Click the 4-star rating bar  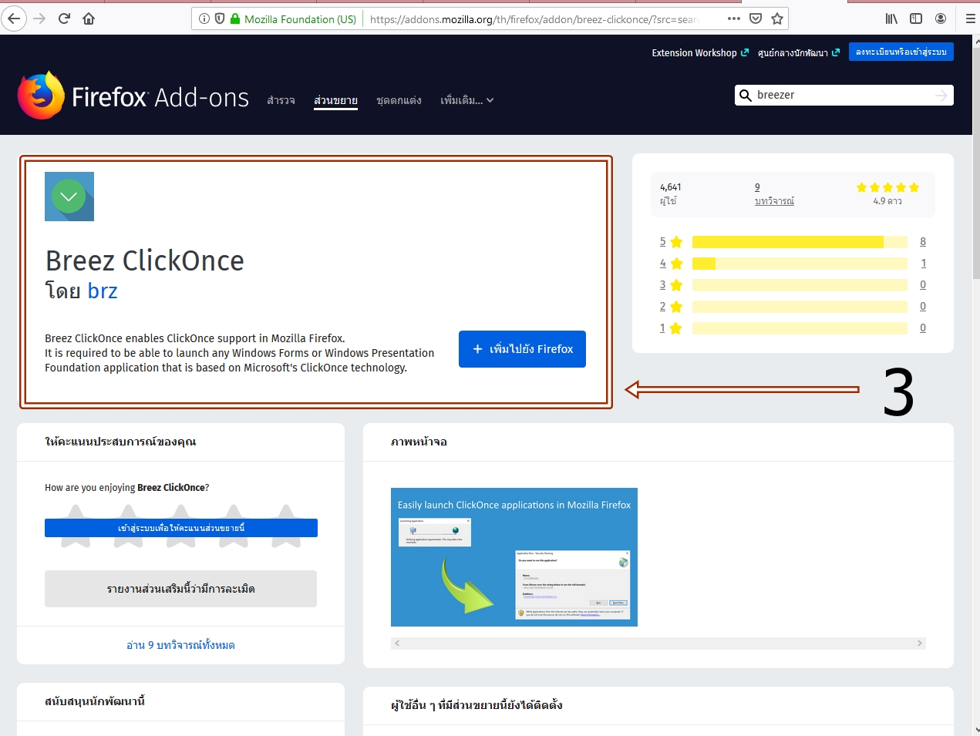[800, 264]
